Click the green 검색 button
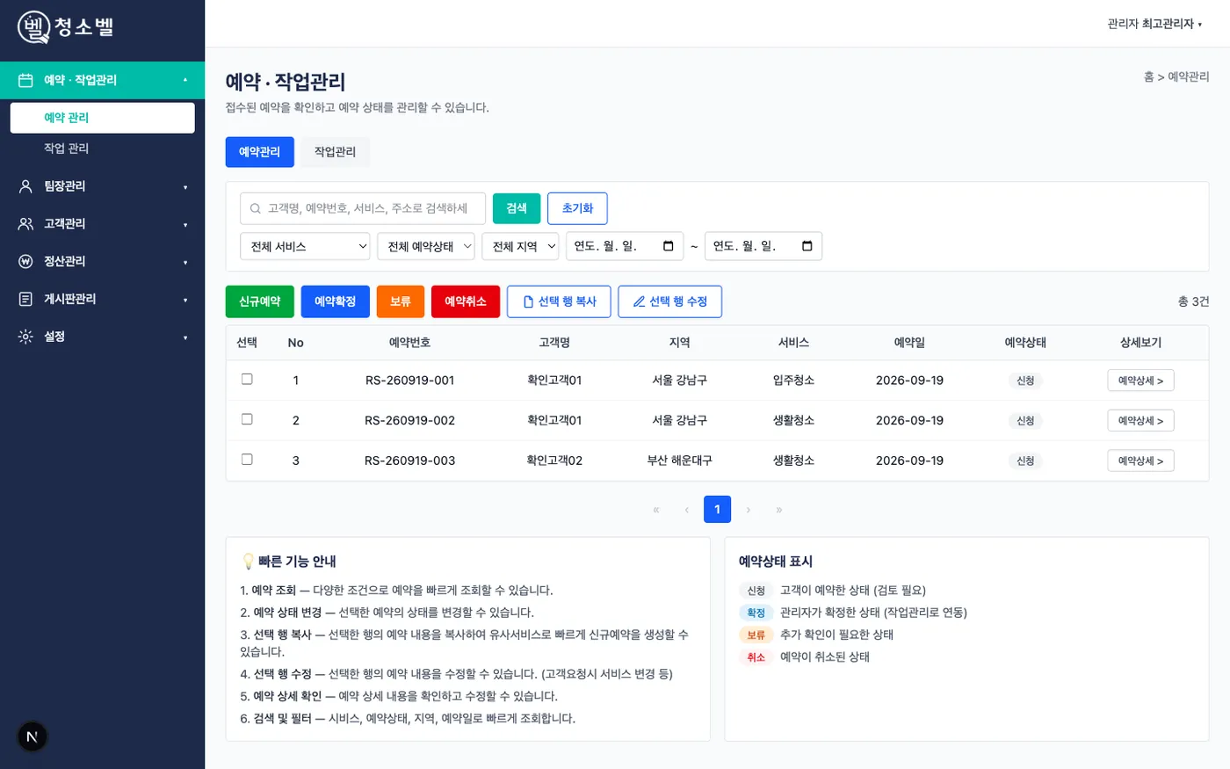This screenshot has width=1230, height=769. (x=517, y=208)
